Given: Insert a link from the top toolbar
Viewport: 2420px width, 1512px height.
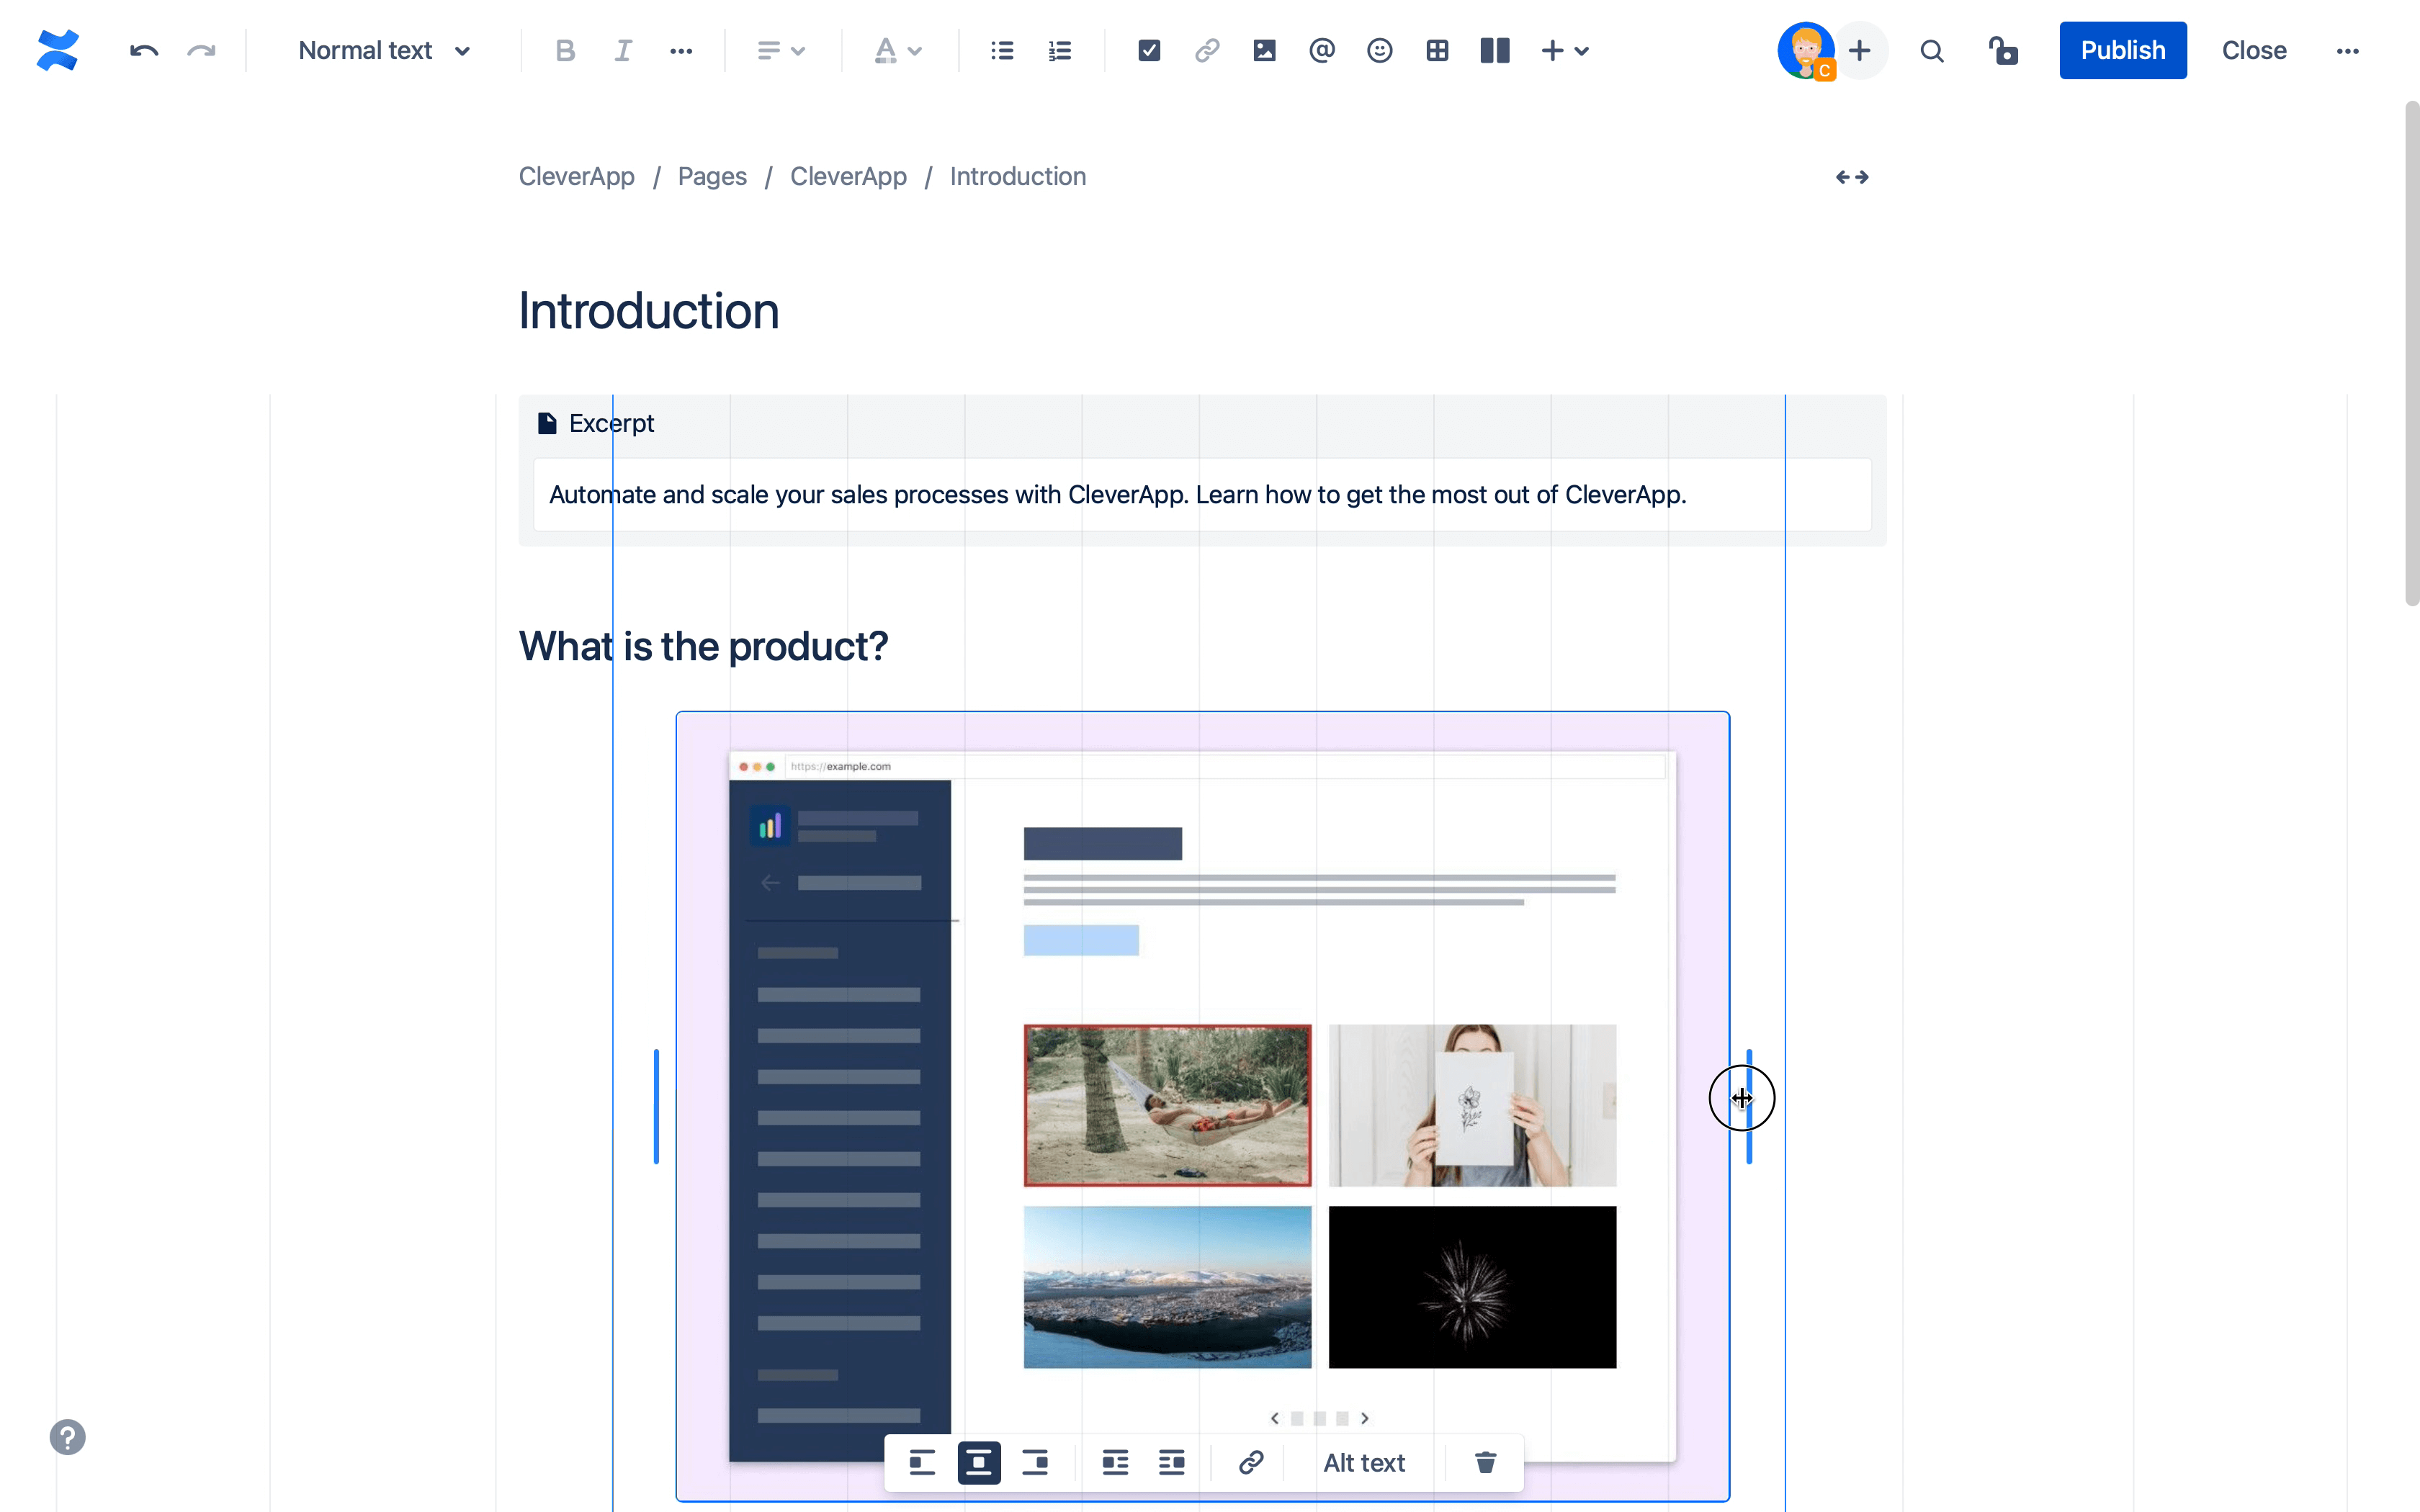Looking at the screenshot, I should [x=1207, y=51].
